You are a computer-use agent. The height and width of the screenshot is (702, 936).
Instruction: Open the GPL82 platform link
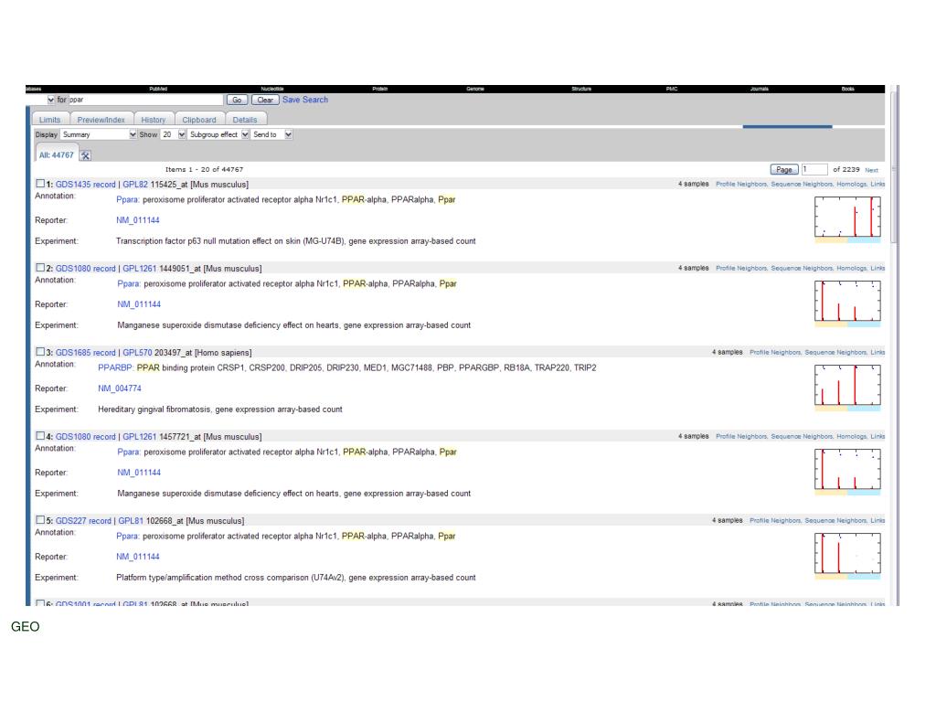[x=135, y=185]
